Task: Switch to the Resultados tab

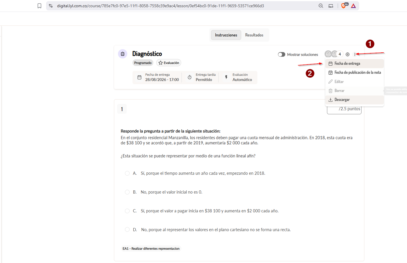Action: [254, 35]
